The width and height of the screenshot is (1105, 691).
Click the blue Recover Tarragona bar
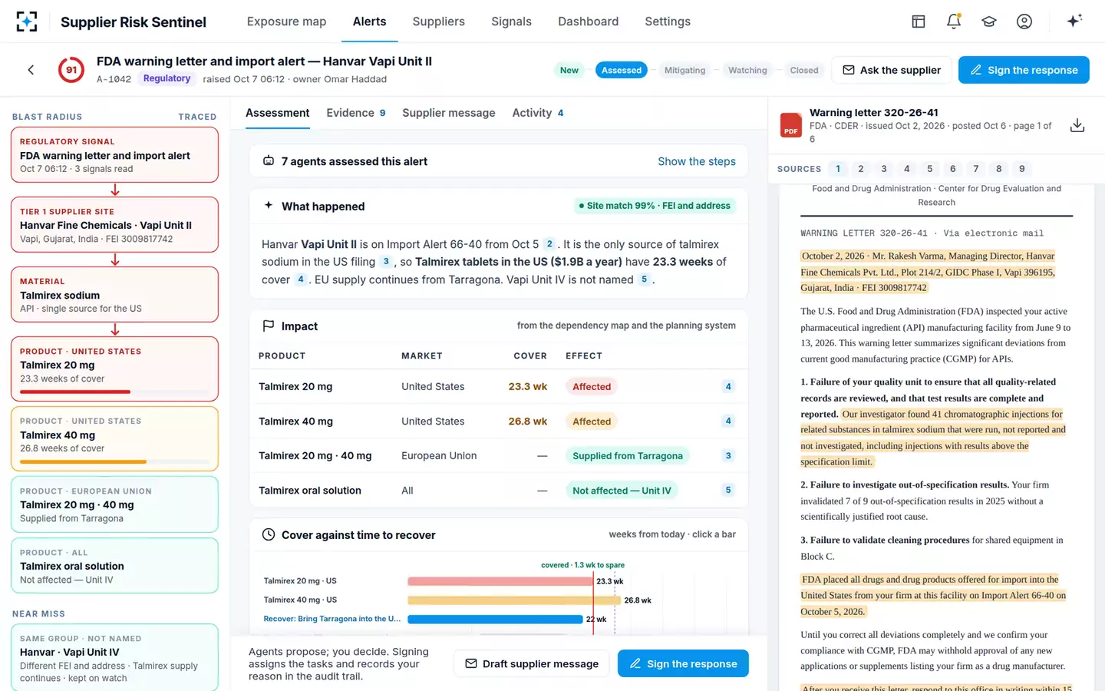[495, 619]
